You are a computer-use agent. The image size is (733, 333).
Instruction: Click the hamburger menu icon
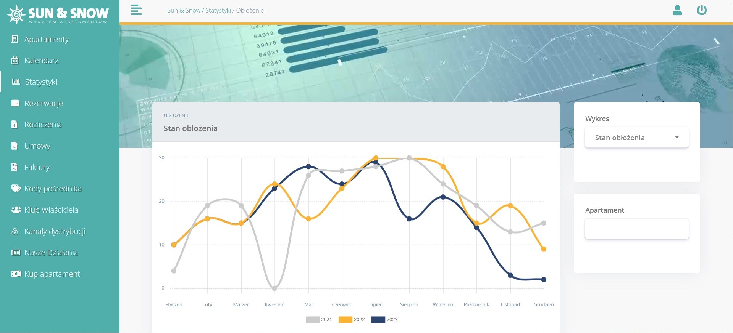[136, 10]
